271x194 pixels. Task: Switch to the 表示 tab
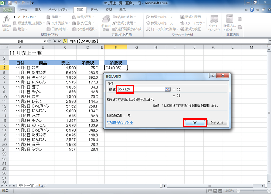point(122,10)
